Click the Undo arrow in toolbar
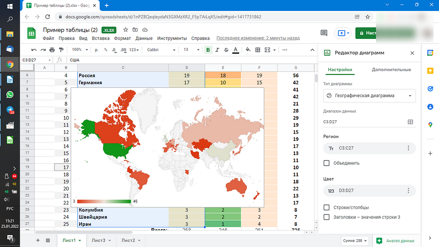Viewport: 439px width, 247px height. tap(34, 50)
